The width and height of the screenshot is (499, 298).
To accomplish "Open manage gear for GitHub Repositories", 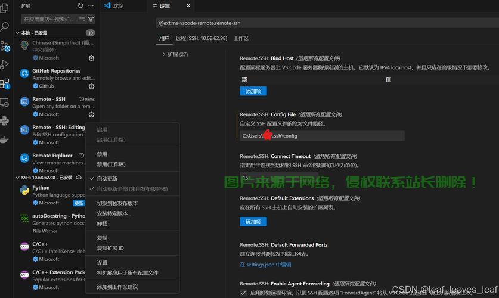I will click(91, 86).
